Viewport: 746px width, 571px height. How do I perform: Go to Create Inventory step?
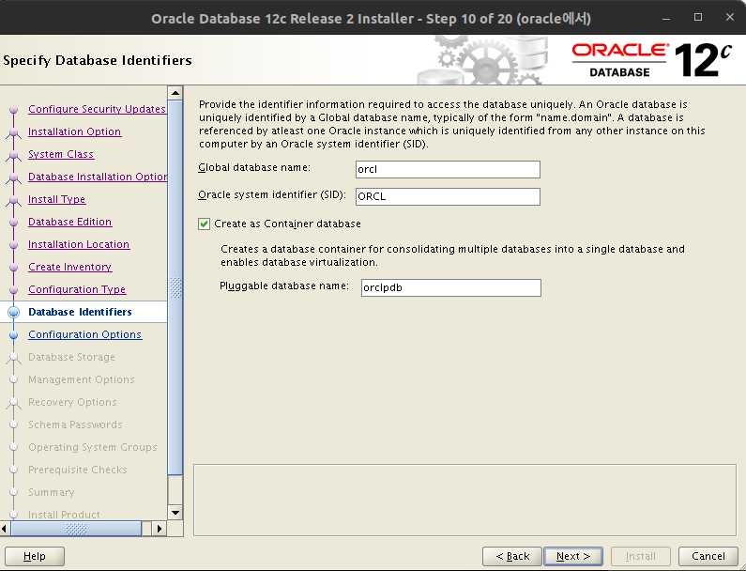70,267
